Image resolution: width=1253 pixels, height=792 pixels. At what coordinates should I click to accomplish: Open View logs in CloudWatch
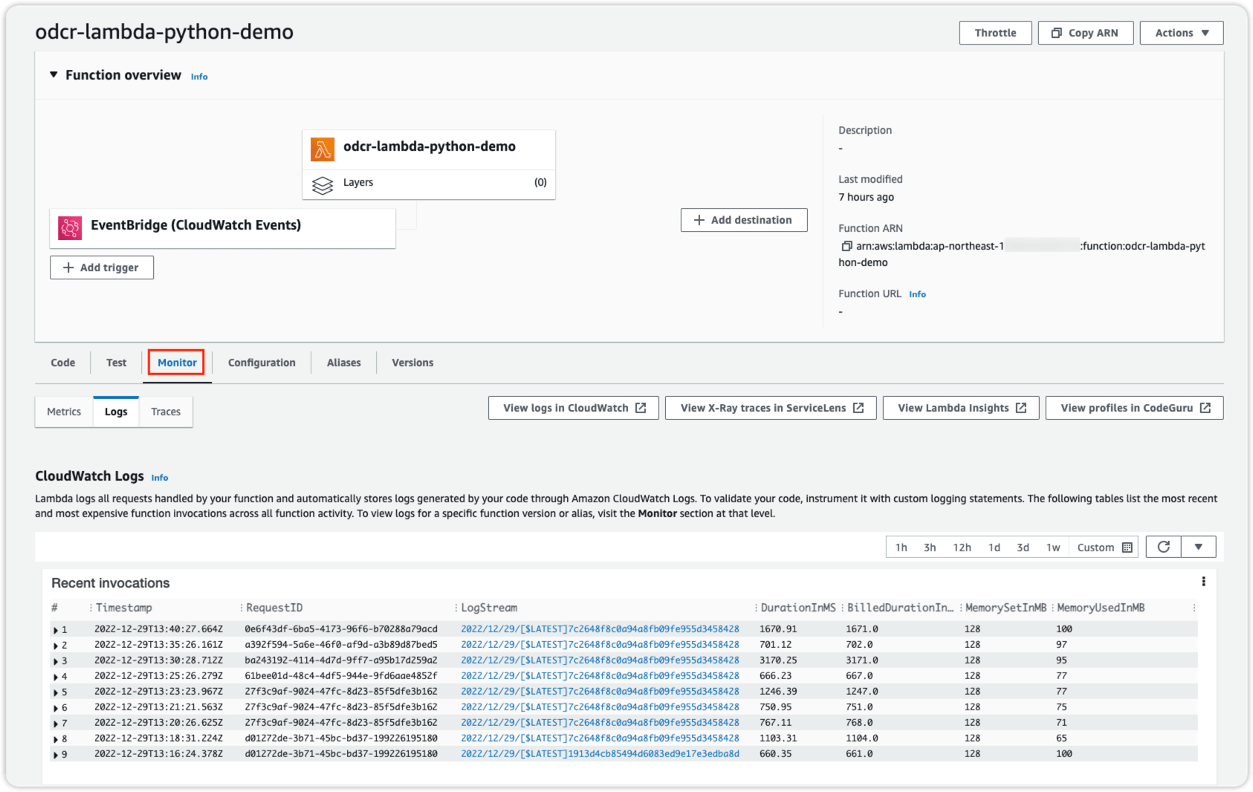point(574,408)
